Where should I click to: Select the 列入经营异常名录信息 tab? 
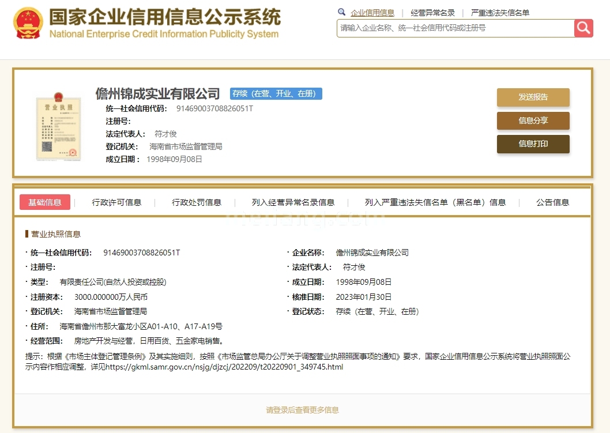coord(294,202)
